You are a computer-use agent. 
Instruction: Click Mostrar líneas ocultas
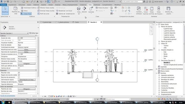tap(46, 8)
